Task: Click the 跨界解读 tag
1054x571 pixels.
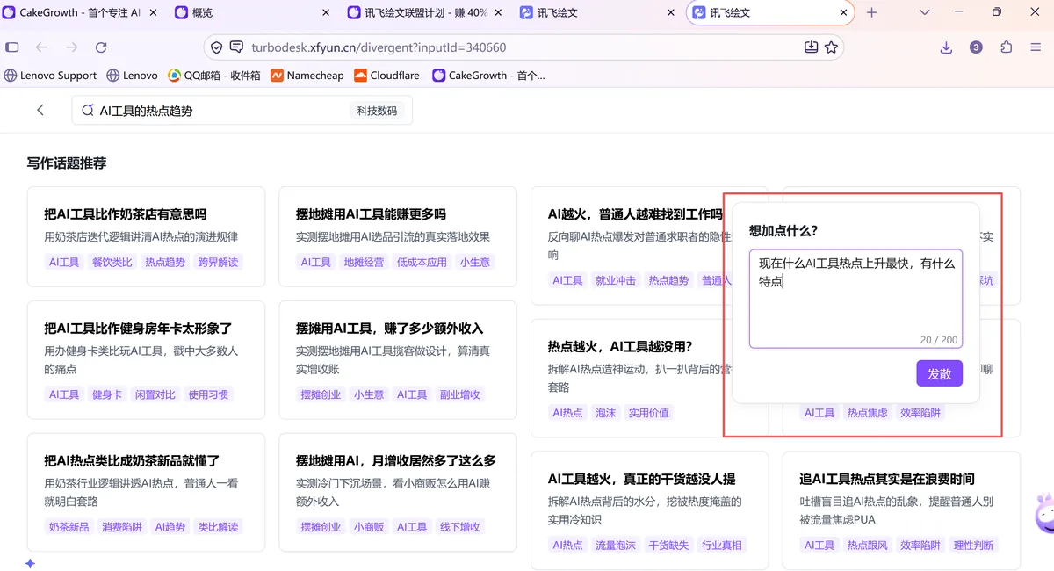Action: click(218, 262)
